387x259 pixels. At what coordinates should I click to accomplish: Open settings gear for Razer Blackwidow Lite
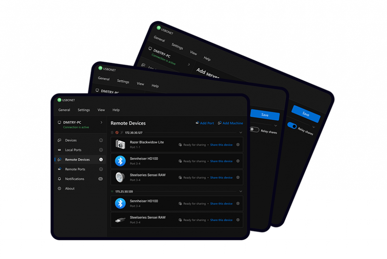[x=238, y=145]
